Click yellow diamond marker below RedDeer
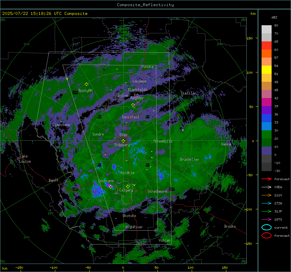 coord(133,105)
